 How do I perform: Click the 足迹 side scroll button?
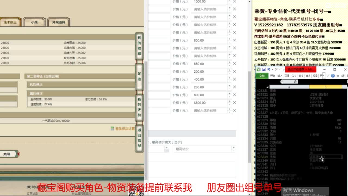pos(139,77)
